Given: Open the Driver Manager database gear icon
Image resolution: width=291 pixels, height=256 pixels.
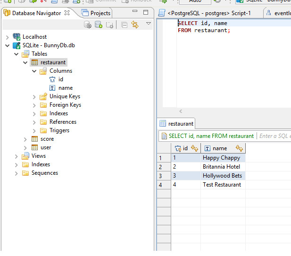Looking at the screenshot, I should click(x=87, y=25).
